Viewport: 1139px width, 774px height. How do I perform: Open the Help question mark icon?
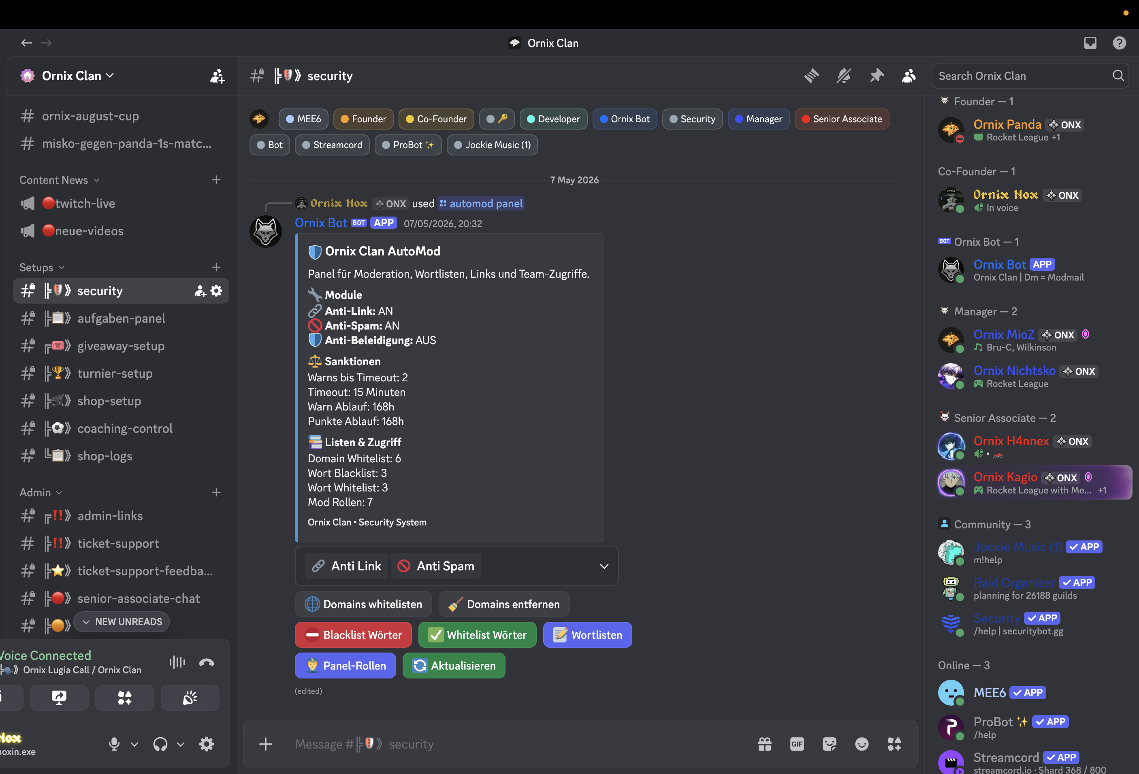pos(1120,43)
